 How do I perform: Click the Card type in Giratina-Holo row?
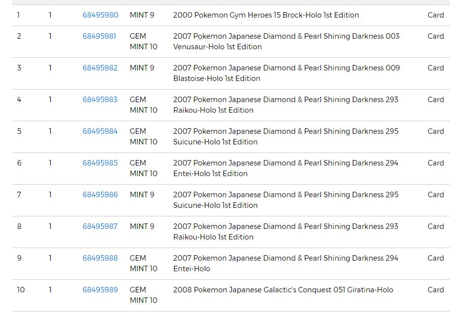pos(436,290)
